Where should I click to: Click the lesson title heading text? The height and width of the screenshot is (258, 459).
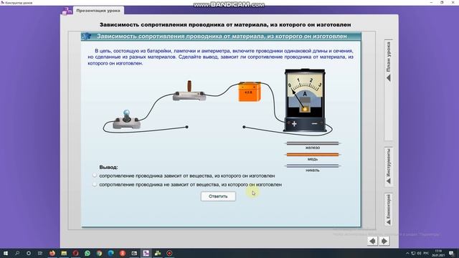(225, 25)
